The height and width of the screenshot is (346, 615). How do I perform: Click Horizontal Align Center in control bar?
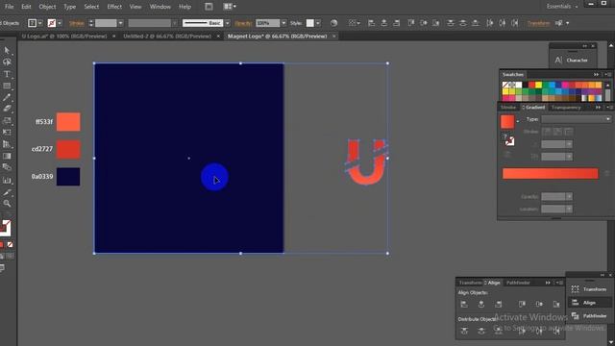pyautogui.click(x=384, y=23)
